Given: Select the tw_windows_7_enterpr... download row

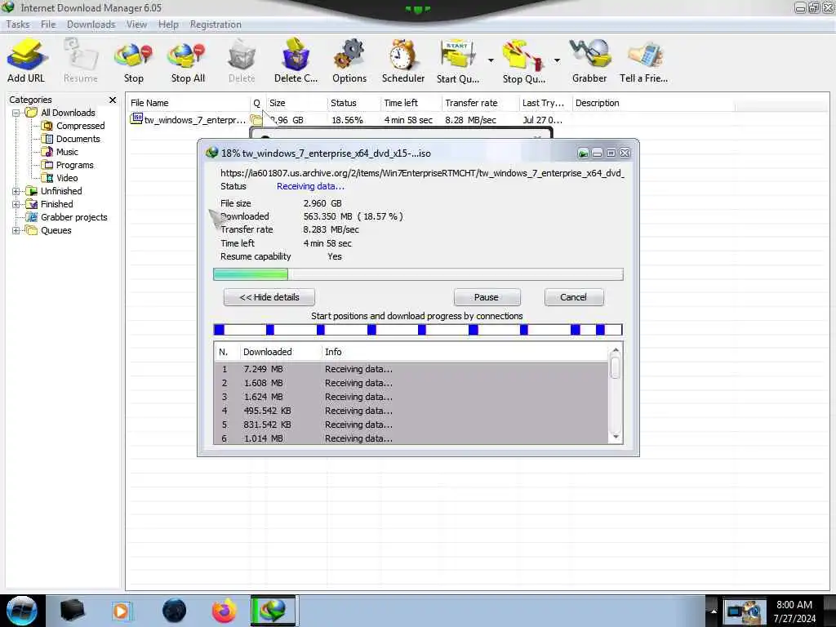Looking at the screenshot, I should pos(346,120).
